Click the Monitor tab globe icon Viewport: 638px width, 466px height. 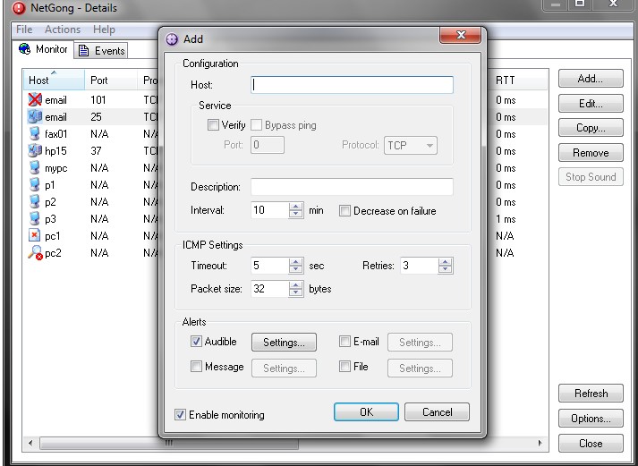coord(24,49)
